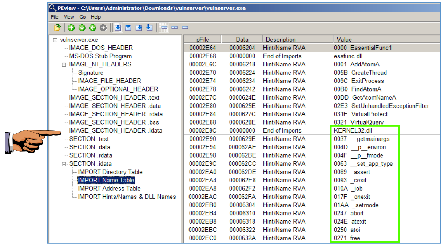This screenshot has width=445, height=247.
Task: Select IMPORT Address Table in tree
Action: (109, 189)
